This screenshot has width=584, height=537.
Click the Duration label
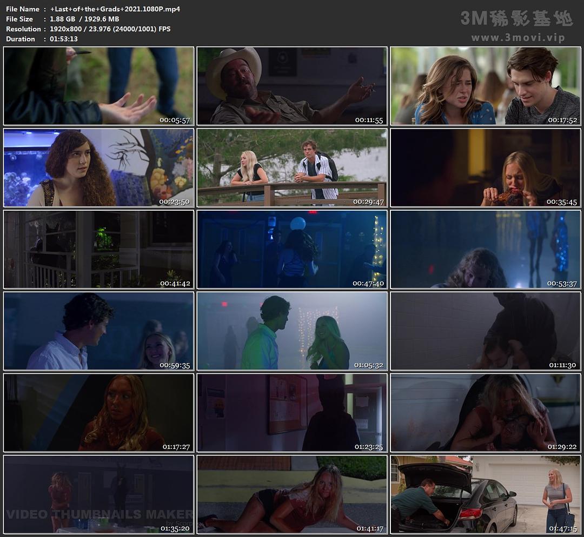point(21,39)
